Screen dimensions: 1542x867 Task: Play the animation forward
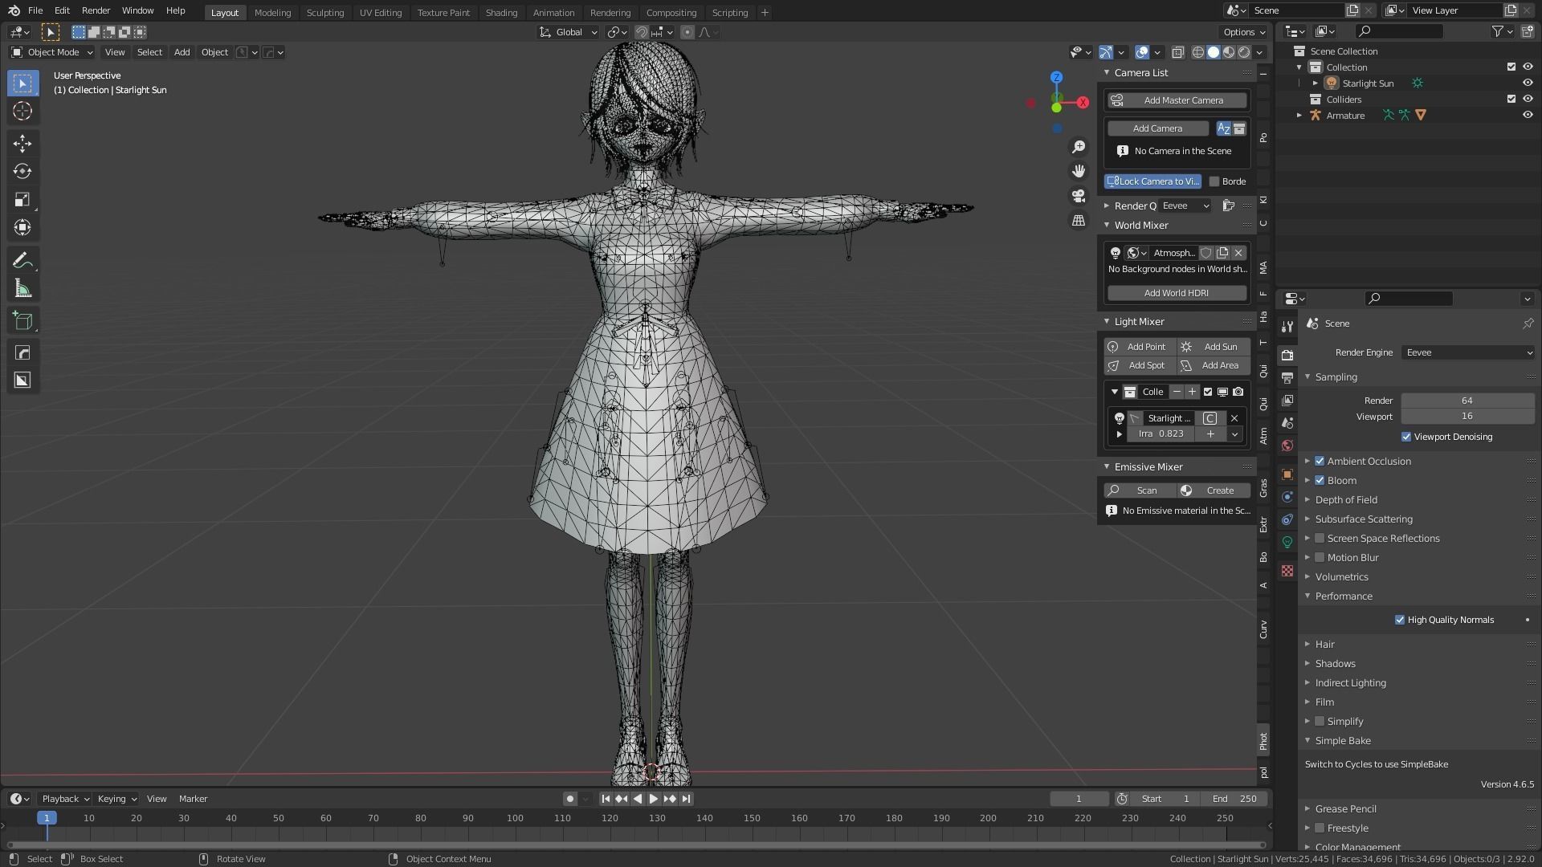[653, 799]
